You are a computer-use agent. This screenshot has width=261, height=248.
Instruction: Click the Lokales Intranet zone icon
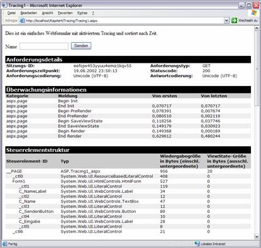pyautogui.click(x=197, y=244)
